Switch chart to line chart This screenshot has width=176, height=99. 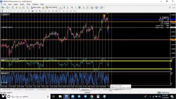pos(68,7)
